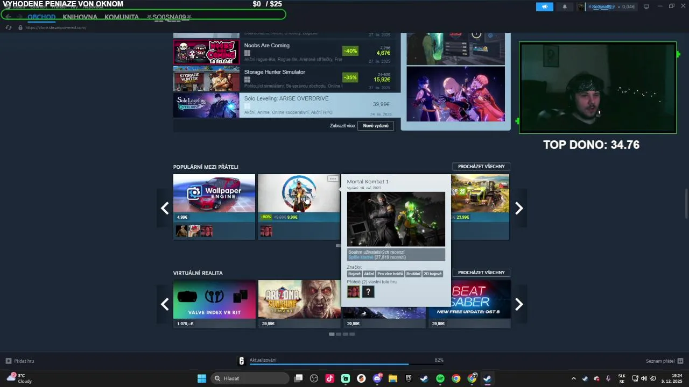Previous arrow in Populární mezi přáteli carousel
The image size is (689, 387).
(165, 208)
